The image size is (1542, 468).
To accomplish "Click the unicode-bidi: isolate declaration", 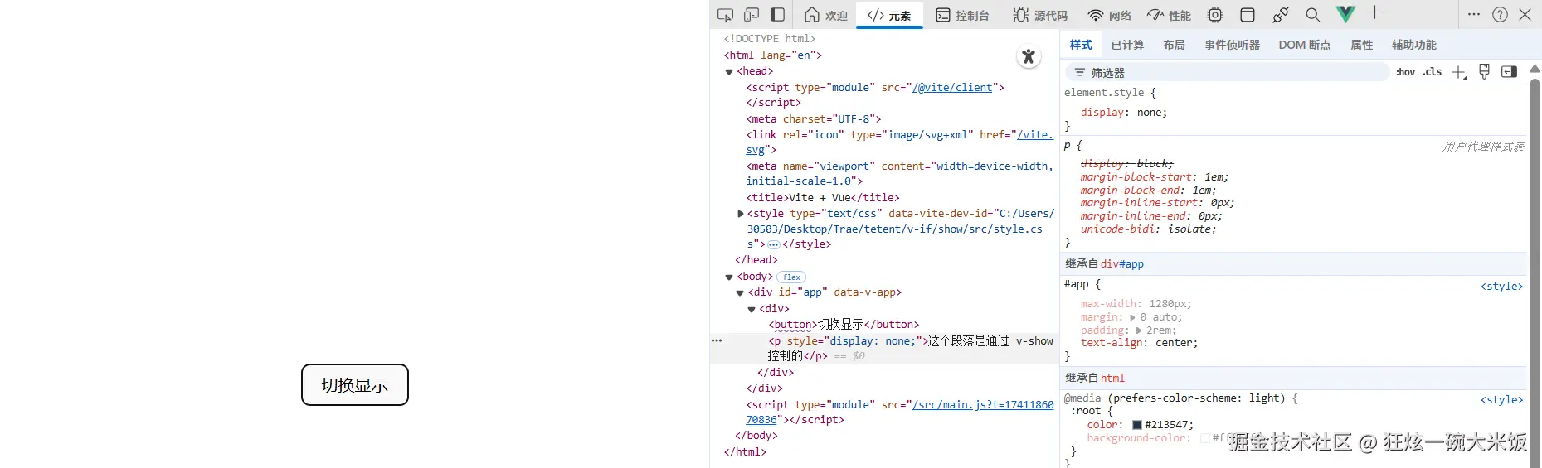I will pyautogui.click(x=1148, y=229).
